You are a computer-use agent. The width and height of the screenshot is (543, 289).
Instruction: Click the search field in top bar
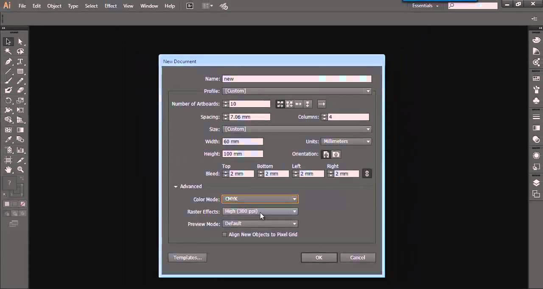[473, 6]
